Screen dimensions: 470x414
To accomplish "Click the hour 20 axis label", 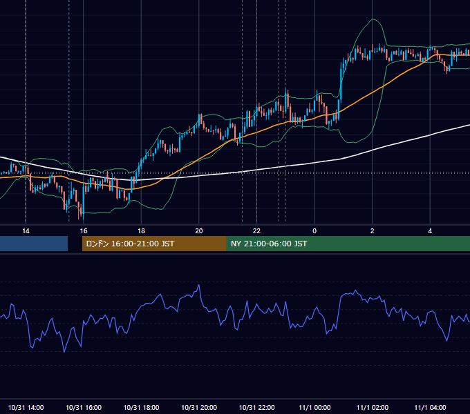I will [x=199, y=230].
